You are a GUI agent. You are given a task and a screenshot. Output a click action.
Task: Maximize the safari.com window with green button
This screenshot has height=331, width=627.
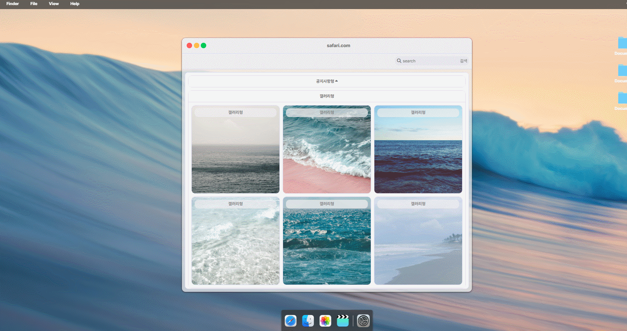coord(204,45)
